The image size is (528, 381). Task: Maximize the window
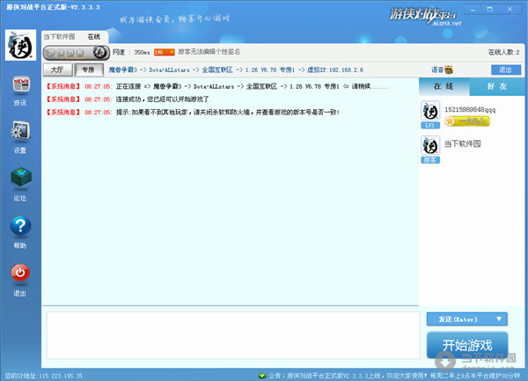(490, 10)
